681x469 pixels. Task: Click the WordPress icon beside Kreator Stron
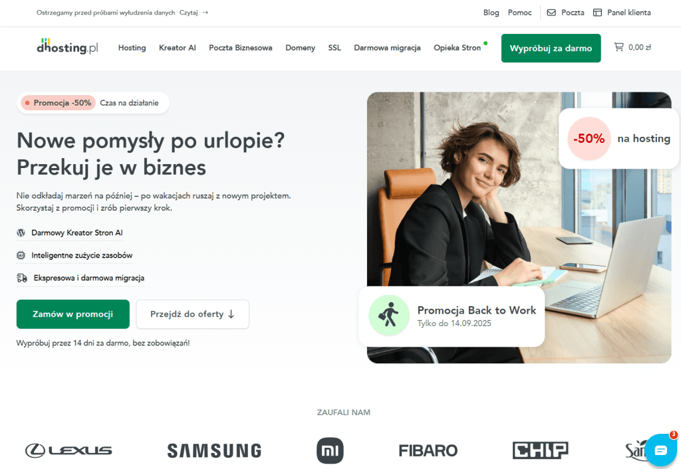click(x=21, y=233)
